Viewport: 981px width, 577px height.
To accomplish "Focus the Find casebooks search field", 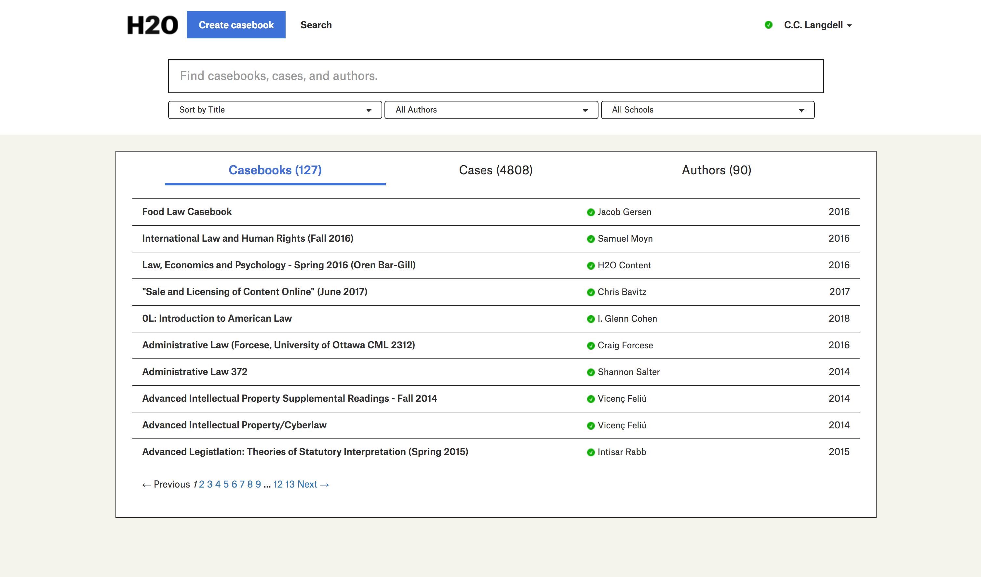I will pyautogui.click(x=496, y=76).
